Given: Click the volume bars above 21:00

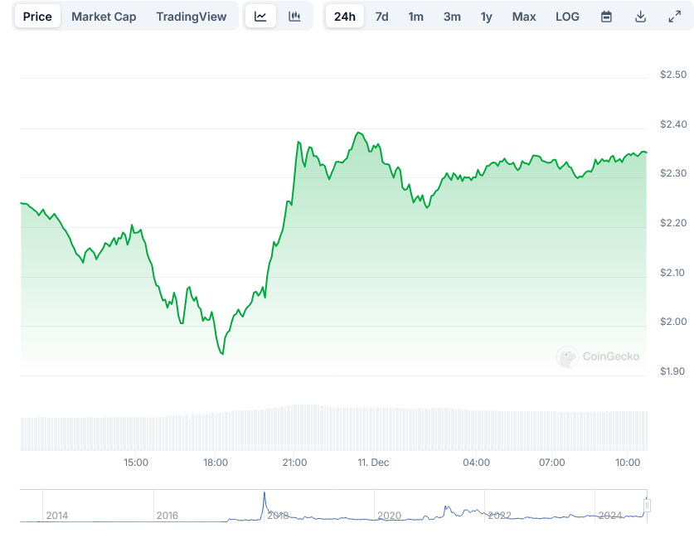Looking at the screenshot, I should [295, 426].
